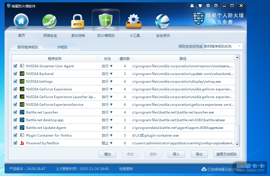Click the Rising firewall logo in title bar
The height and width of the screenshot is (176, 270).
(x=9, y=6)
